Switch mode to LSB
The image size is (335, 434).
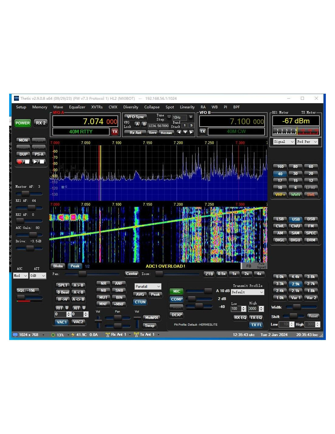pyautogui.click(x=280, y=219)
